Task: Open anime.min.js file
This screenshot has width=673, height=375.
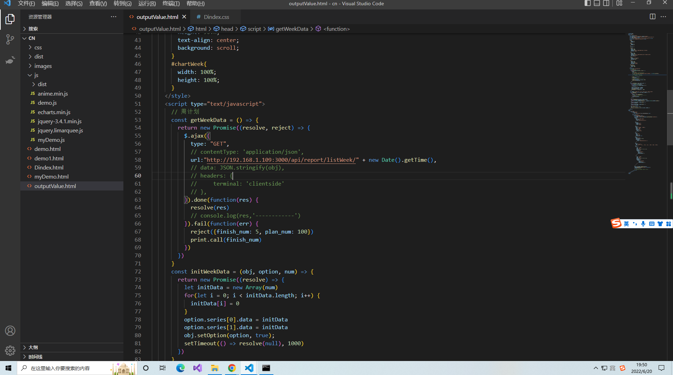Action: (72, 93)
